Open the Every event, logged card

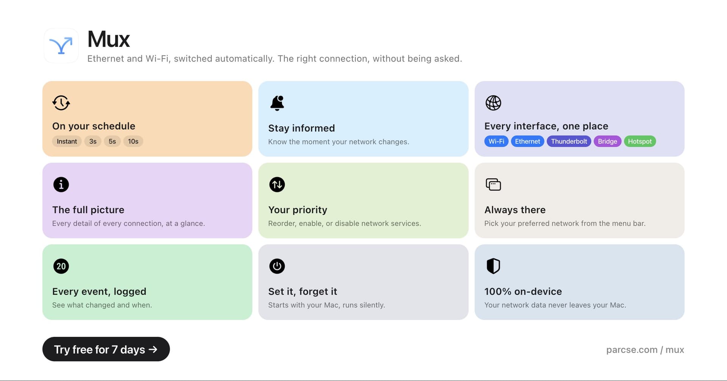[x=147, y=282]
